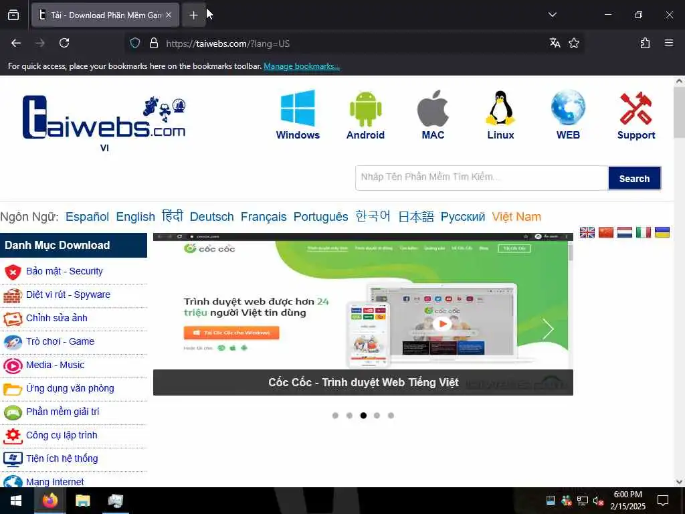Viewport: 685px width, 514px height.
Task: Open the Windows Start menu
Action: (x=16, y=501)
